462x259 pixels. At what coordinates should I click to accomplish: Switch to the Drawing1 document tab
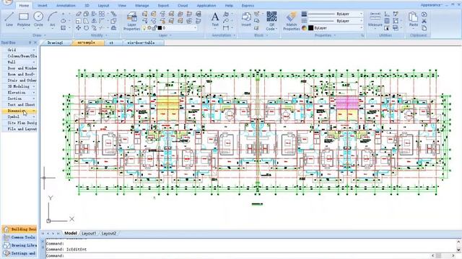coord(56,42)
